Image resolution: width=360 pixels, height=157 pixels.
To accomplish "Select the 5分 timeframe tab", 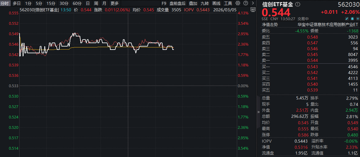I will (x=39, y=3).
